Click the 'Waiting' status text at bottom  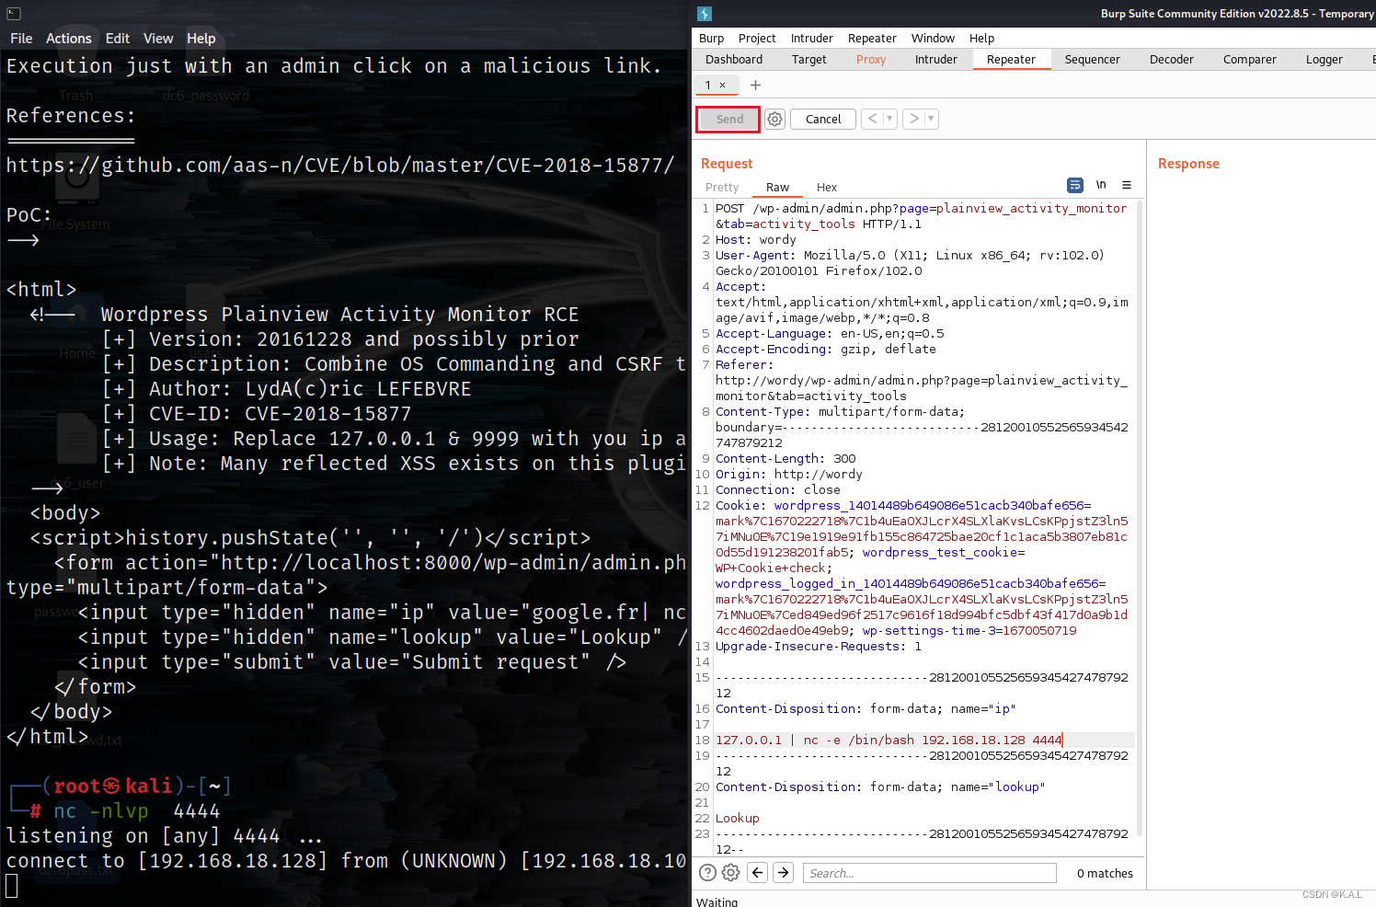(717, 901)
